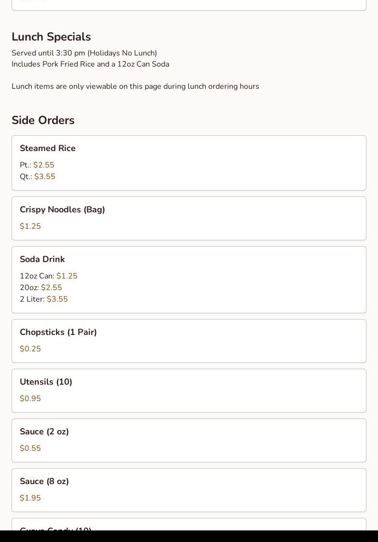Open the Sauce (8 oz) item

[44, 481]
